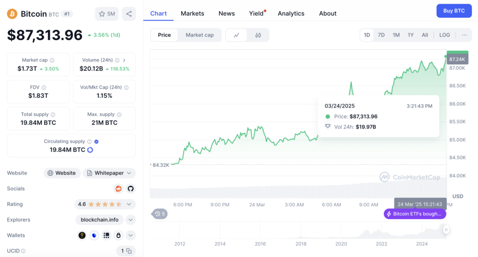Open Circulating supply info icon

[x=89, y=142]
